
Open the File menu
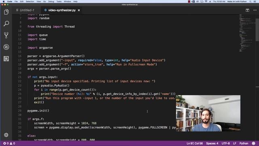tap(16, 2)
